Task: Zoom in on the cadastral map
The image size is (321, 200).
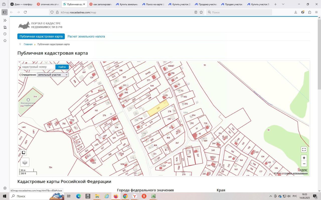Action: point(304,158)
